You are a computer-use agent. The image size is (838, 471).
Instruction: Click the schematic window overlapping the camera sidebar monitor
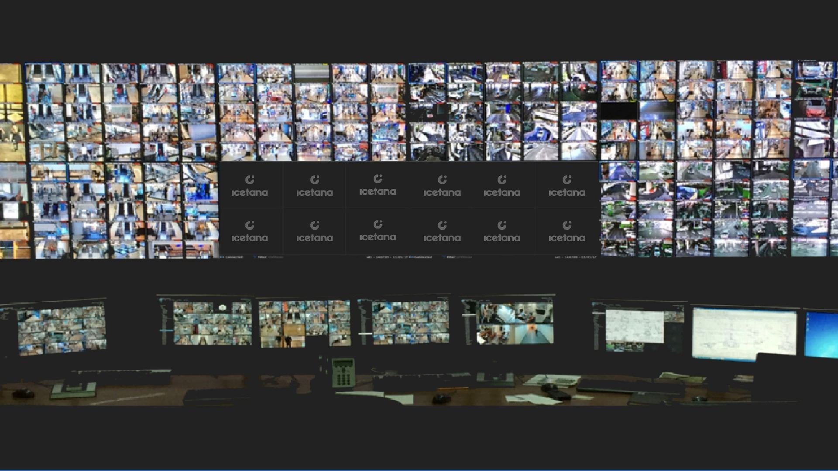click(x=635, y=327)
